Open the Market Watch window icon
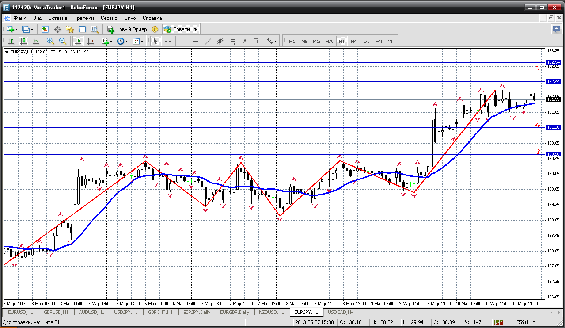565x328 pixels. click(x=45, y=29)
